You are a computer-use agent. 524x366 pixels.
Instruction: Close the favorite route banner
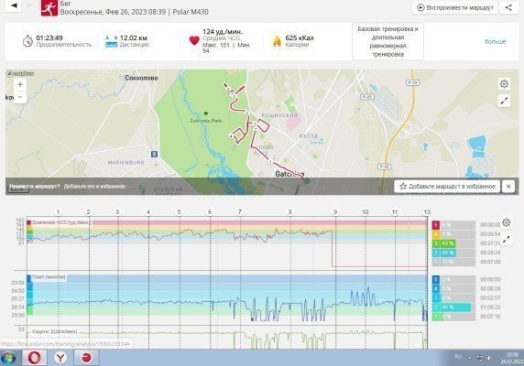(508, 186)
